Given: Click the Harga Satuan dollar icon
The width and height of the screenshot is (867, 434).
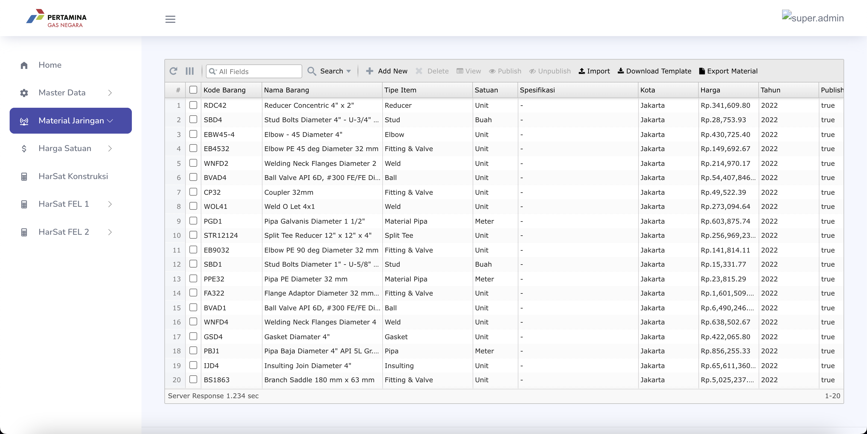Looking at the screenshot, I should (x=24, y=148).
